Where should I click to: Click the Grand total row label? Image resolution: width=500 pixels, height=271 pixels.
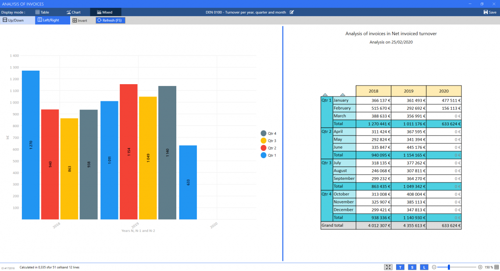338,225
